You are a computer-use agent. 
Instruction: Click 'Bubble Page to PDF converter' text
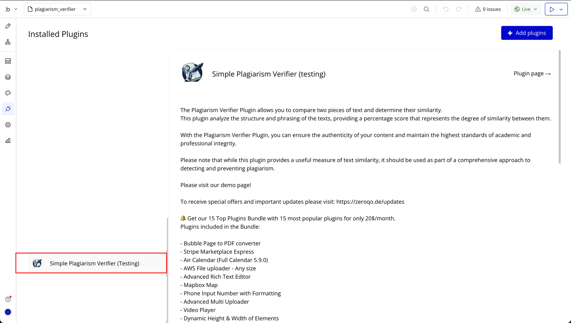click(222, 244)
